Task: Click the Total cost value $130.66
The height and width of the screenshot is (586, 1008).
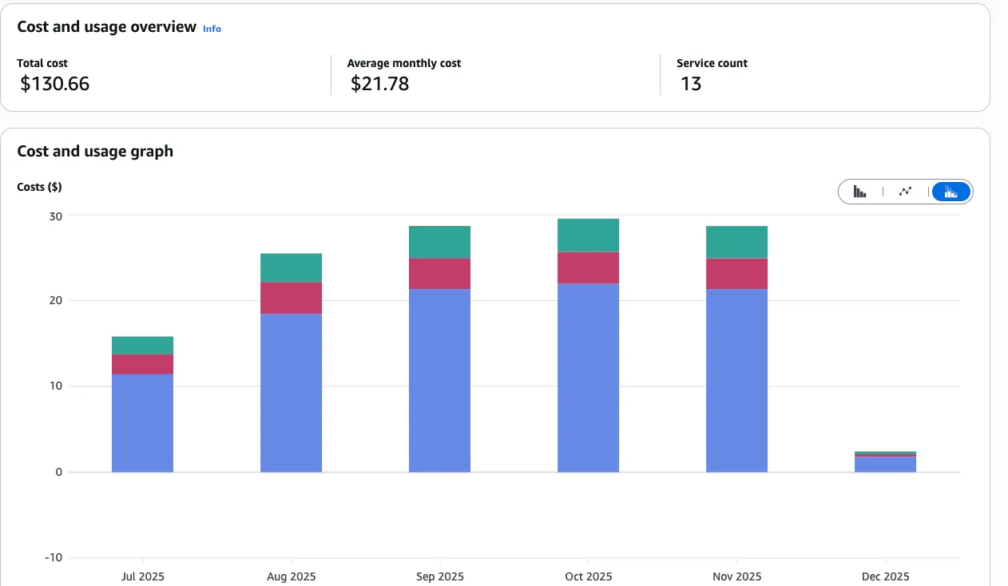Action: click(x=54, y=84)
